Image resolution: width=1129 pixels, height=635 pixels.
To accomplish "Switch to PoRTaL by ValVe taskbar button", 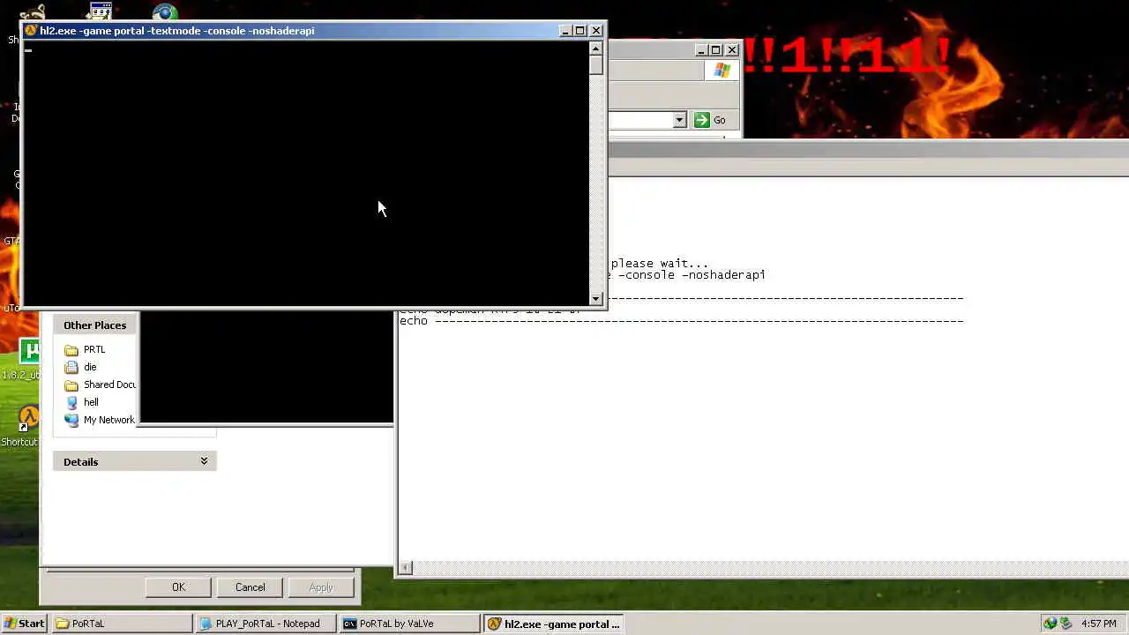I will (410, 624).
